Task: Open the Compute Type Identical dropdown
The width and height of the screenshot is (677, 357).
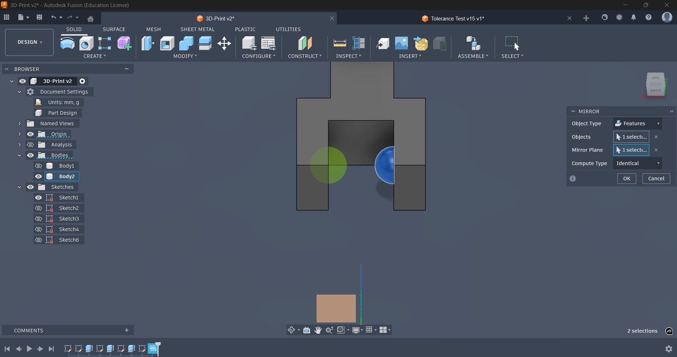Action: pos(637,163)
